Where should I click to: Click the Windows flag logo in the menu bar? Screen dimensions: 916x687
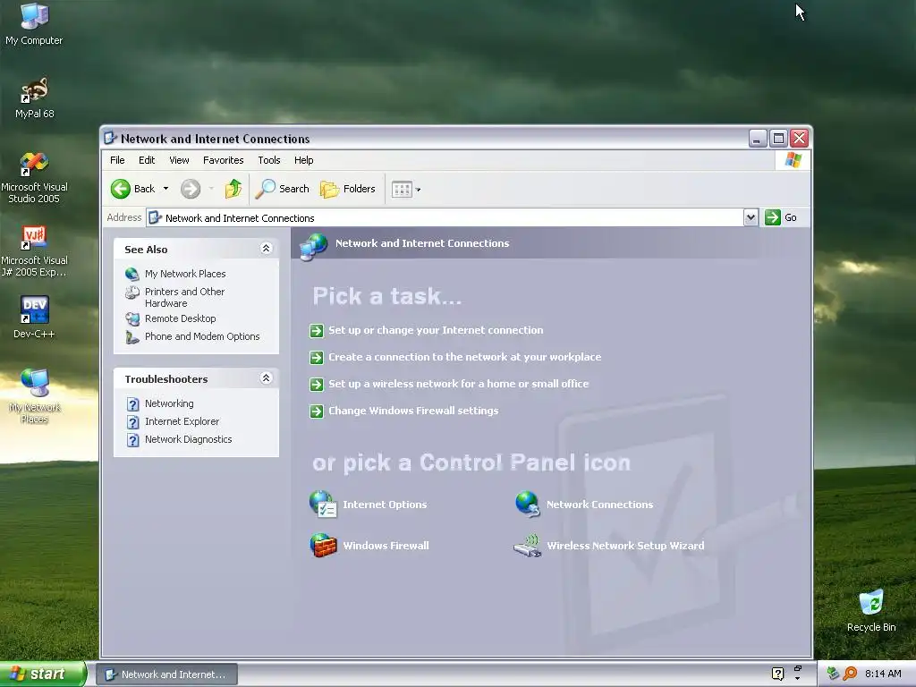point(793,160)
